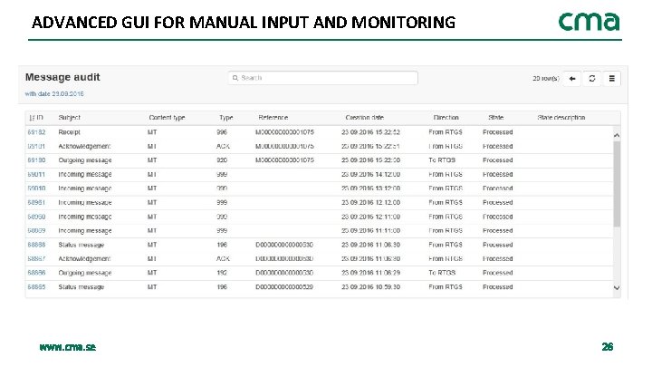Sort by Type column header

[226, 118]
